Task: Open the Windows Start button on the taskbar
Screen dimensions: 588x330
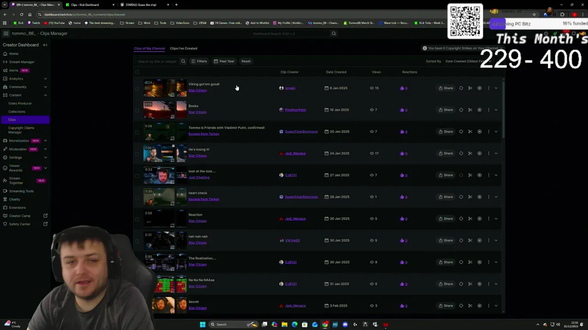Action: (x=202, y=324)
